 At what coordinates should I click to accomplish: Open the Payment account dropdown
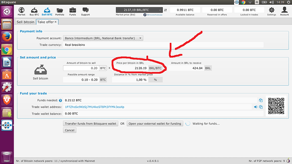[103, 38]
